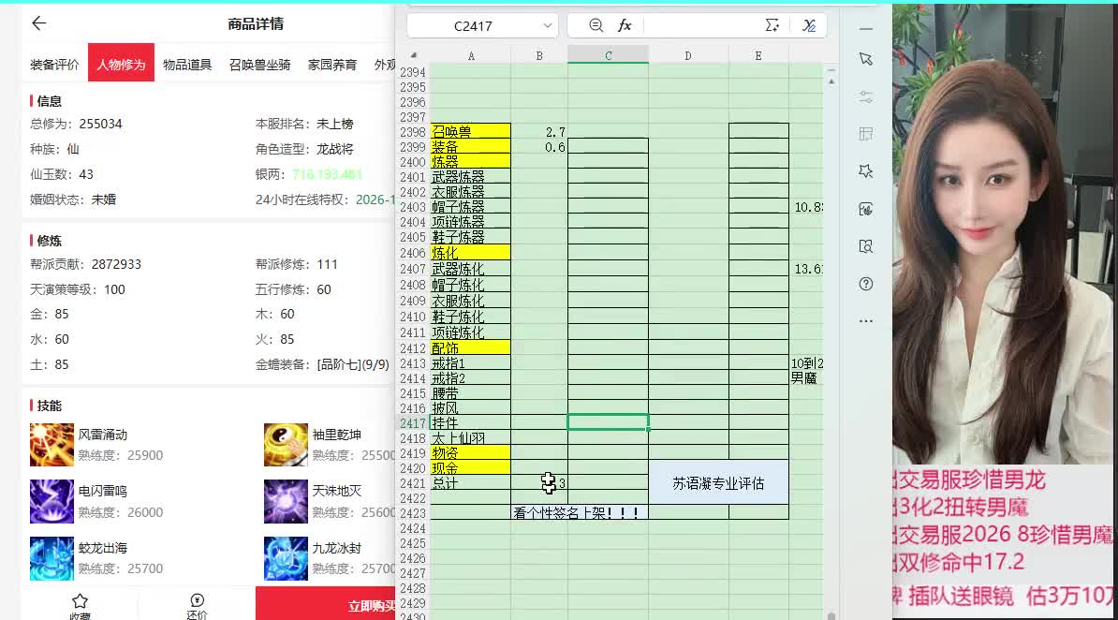Select column C header
Screen dimensions: 1118x620
tap(609, 55)
